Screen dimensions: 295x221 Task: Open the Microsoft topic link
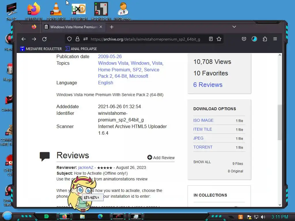[x=139, y=76]
